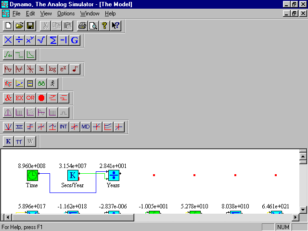Click the Print Preview toolbar button
This screenshot has height=231, width=308.
point(93,26)
